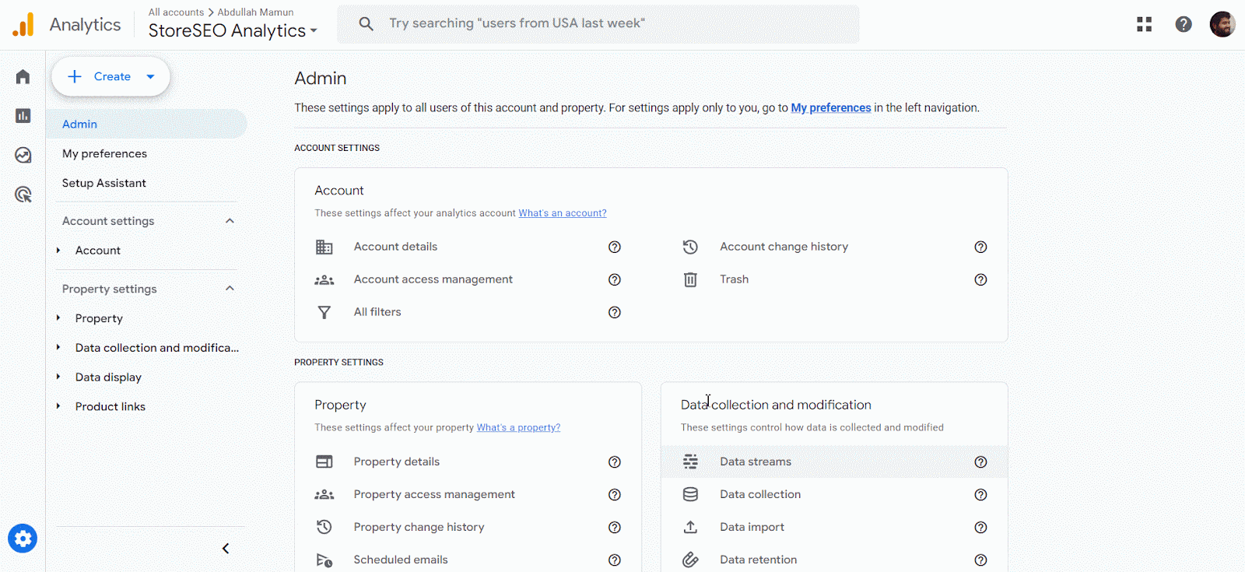Screen dimensions: 1245x572
Task: Open the What's an account? link
Action: pos(563,213)
